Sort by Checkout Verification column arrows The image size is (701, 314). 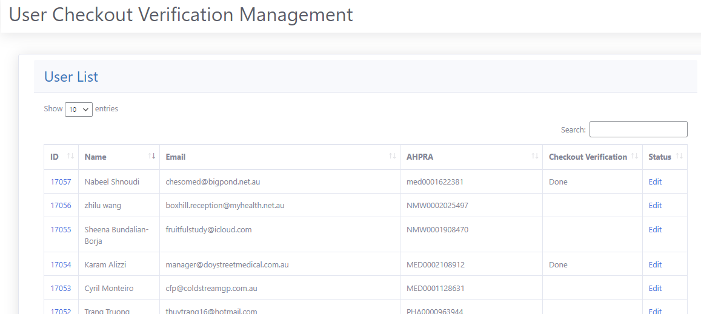pos(634,157)
